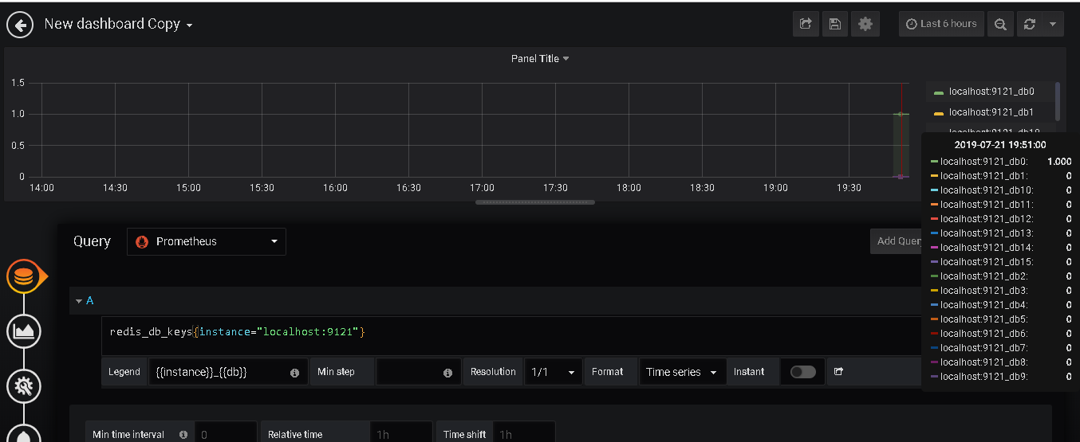1080x442 pixels.
Task: Click the Min time interval input field
Action: [226, 434]
